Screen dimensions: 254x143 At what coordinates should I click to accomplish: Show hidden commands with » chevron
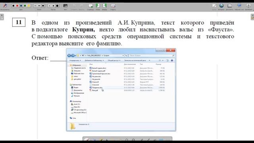(x=149, y=60)
